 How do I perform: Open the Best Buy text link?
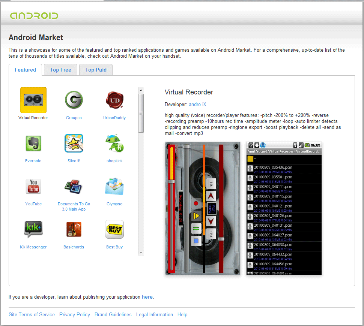[114, 247]
